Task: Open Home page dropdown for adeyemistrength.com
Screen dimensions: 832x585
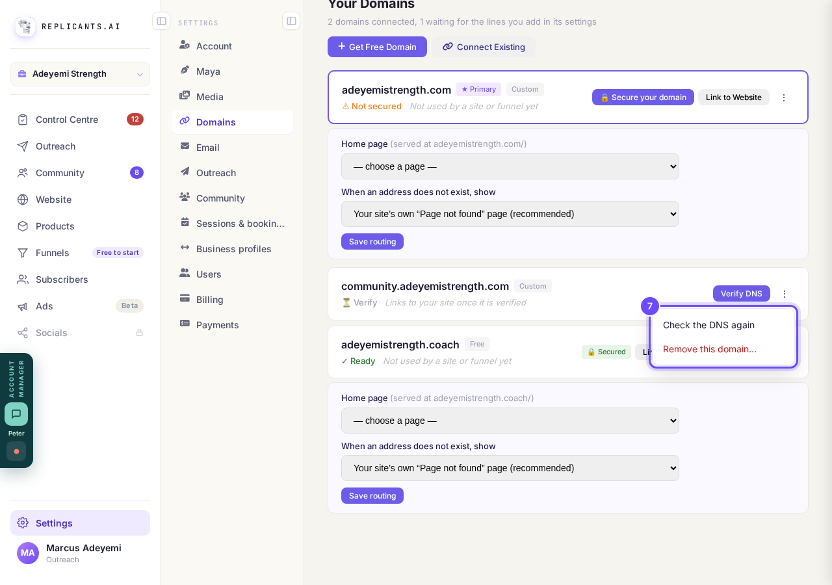Action: [510, 166]
